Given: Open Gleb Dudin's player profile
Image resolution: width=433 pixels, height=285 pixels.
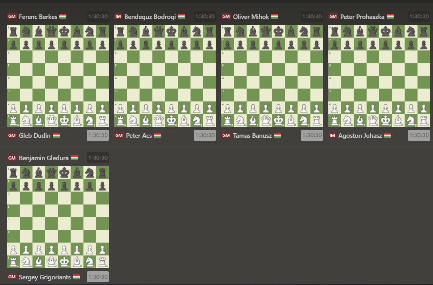Looking at the screenshot, I should [x=34, y=136].
